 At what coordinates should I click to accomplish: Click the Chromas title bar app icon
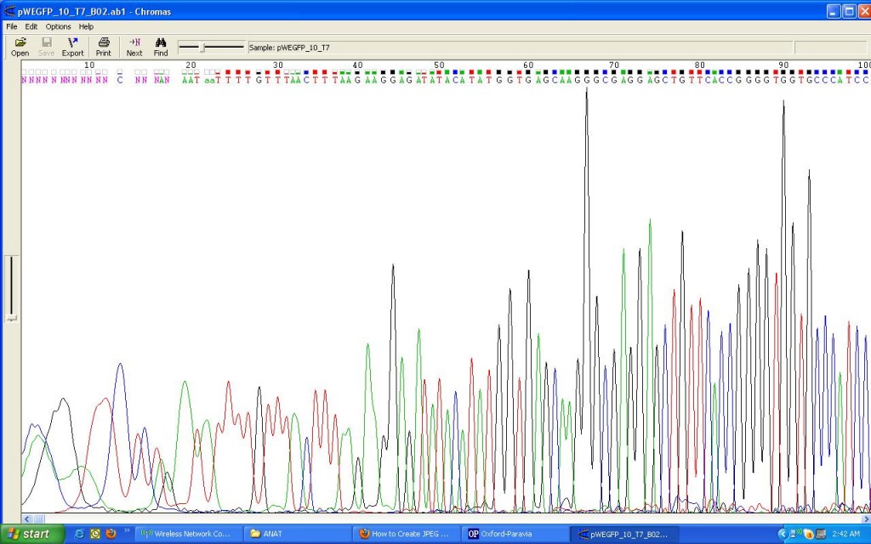pos(9,11)
